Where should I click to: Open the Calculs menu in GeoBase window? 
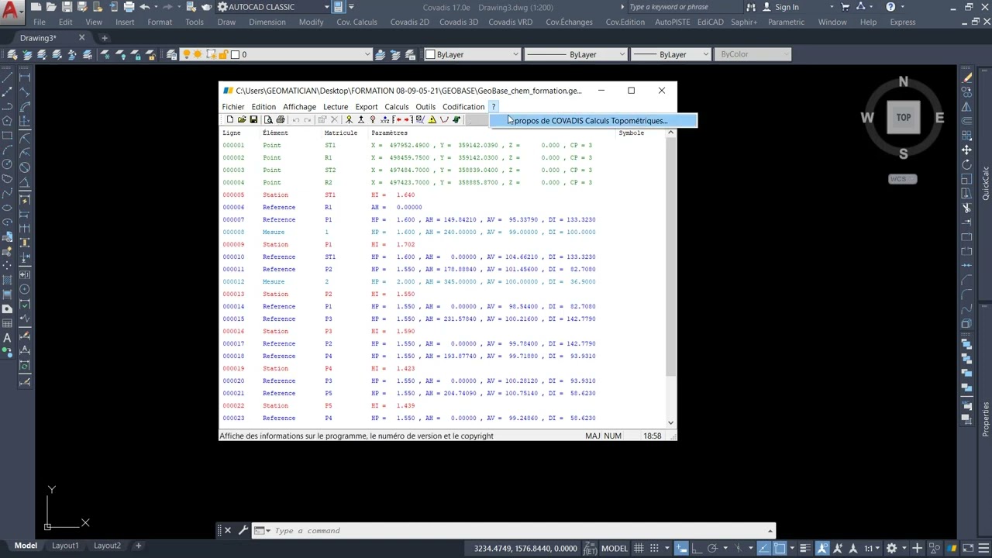click(x=396, y=107)
